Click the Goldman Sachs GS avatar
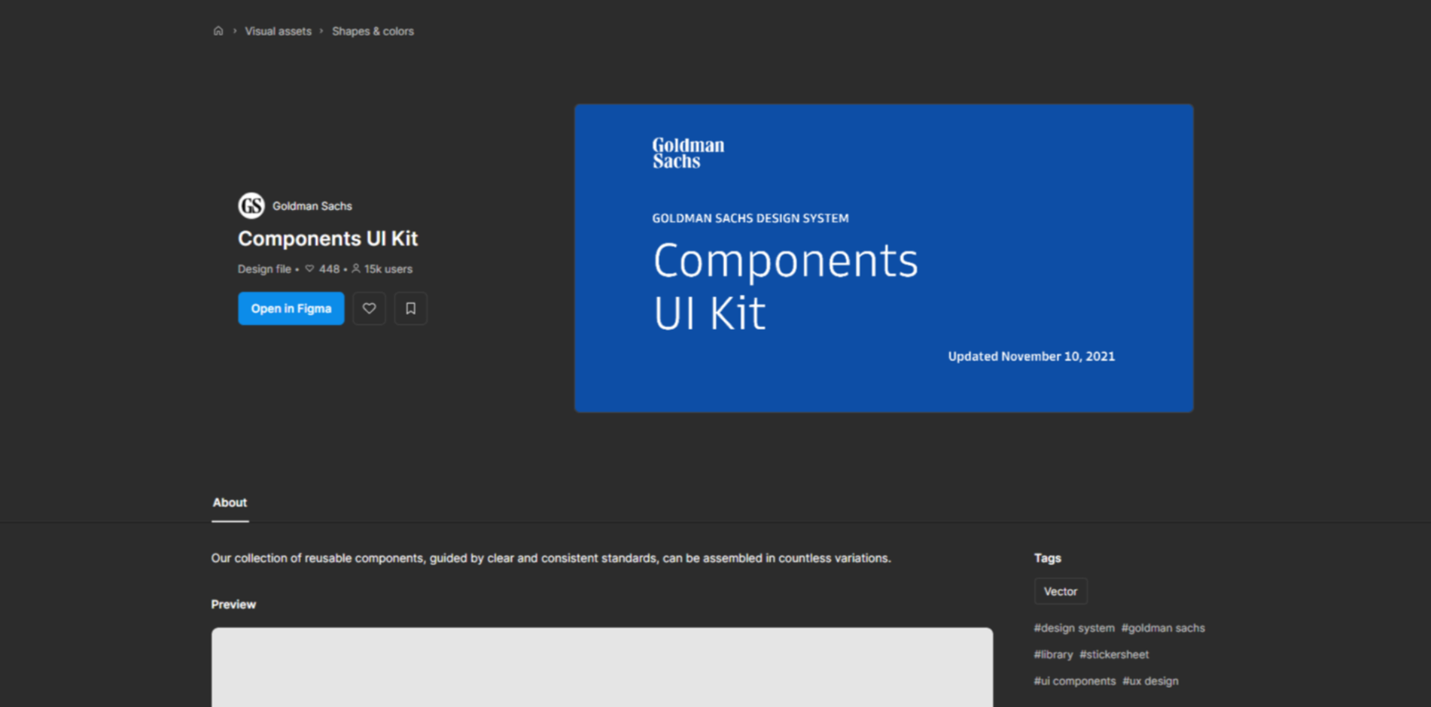The width and height of the screenshot is (1431, 707). pyautogui.click(x=251, y=205)
